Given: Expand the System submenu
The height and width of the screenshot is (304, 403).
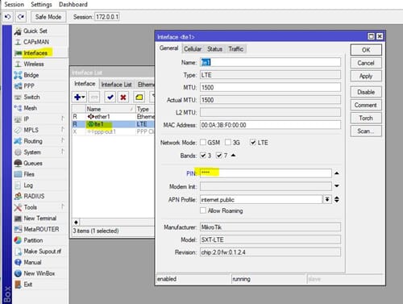Looking at the screenshot, I should tap(63, 152).
